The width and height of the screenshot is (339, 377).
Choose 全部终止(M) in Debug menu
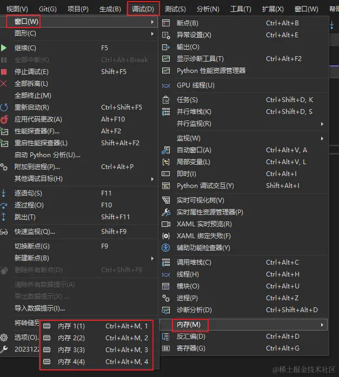click(x=33, y=96)
